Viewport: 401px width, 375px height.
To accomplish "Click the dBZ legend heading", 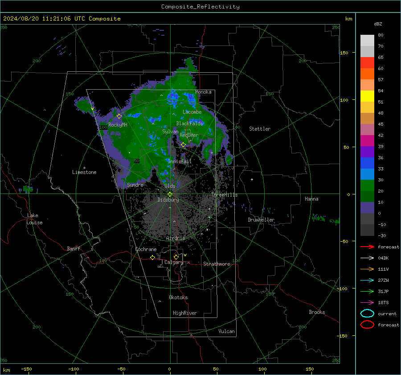I will (378, 24).
